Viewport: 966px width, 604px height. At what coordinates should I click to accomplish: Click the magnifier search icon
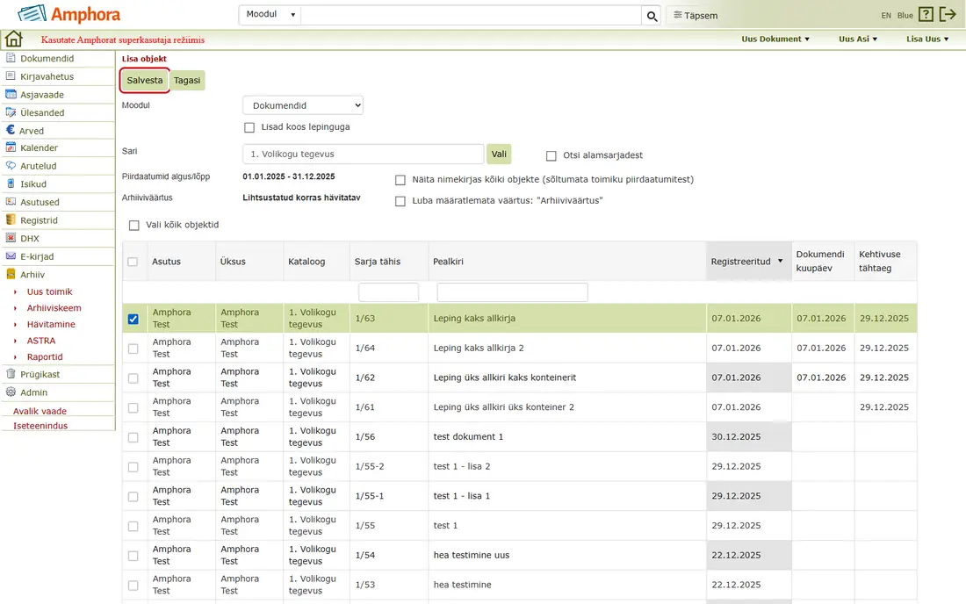point(652,16)
